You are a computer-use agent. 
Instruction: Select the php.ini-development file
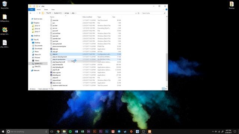[x=86, y=57]
